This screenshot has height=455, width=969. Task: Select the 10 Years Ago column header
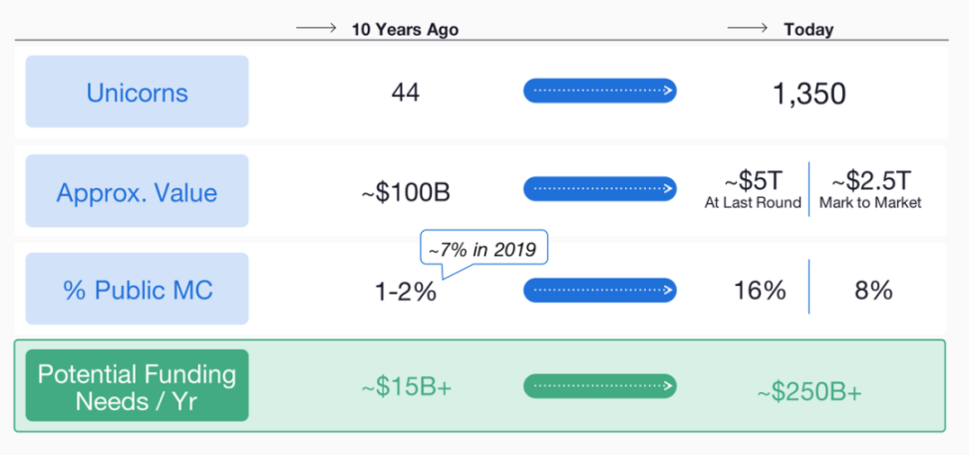405,30
